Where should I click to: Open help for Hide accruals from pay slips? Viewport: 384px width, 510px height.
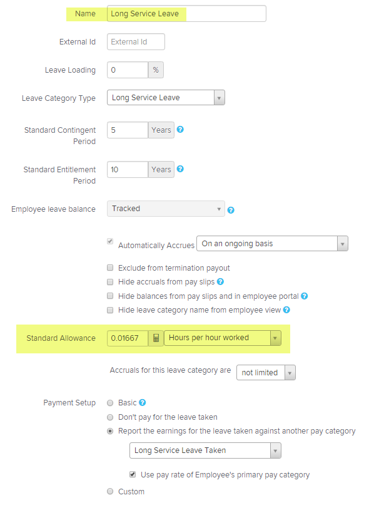click(x=220, y=282)
